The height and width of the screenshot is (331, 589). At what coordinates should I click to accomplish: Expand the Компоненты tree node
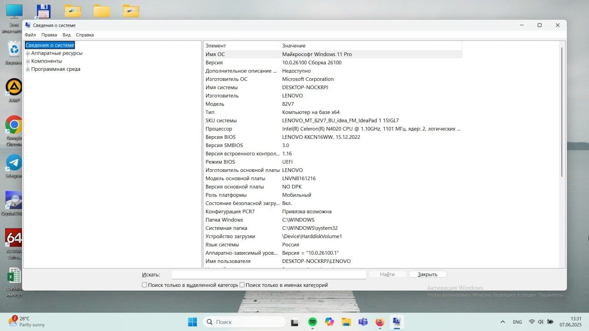[x=28, y=61]
